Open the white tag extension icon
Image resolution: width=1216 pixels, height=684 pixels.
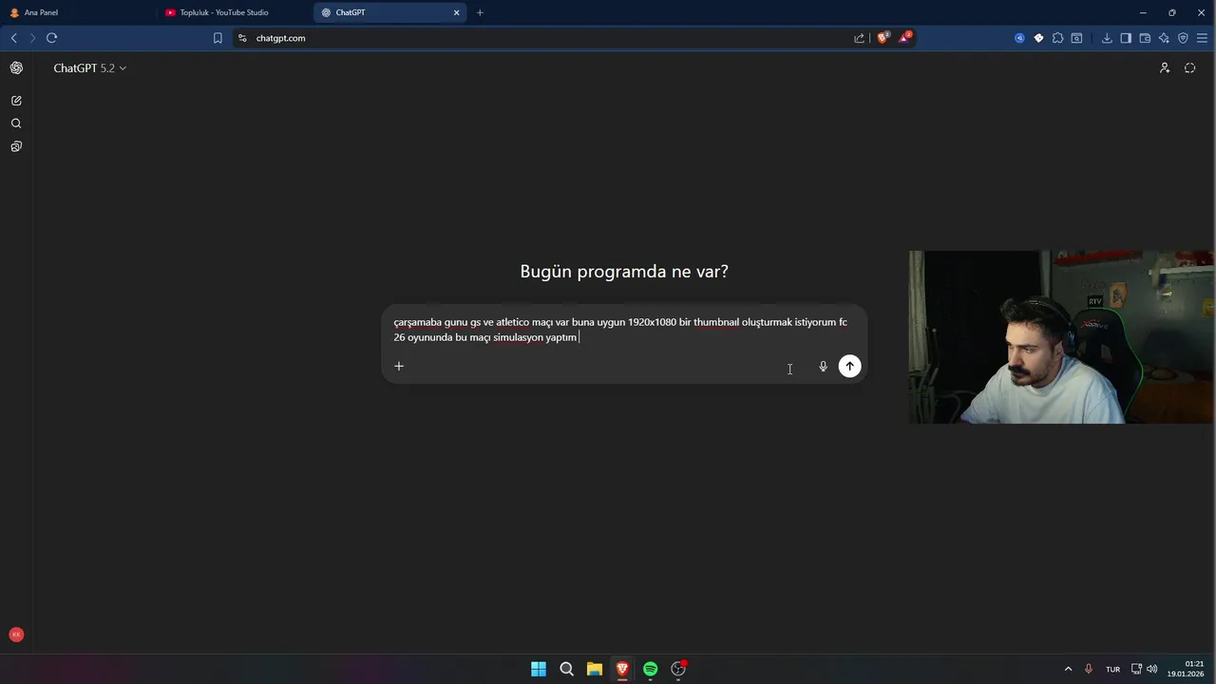[1038, 38]
